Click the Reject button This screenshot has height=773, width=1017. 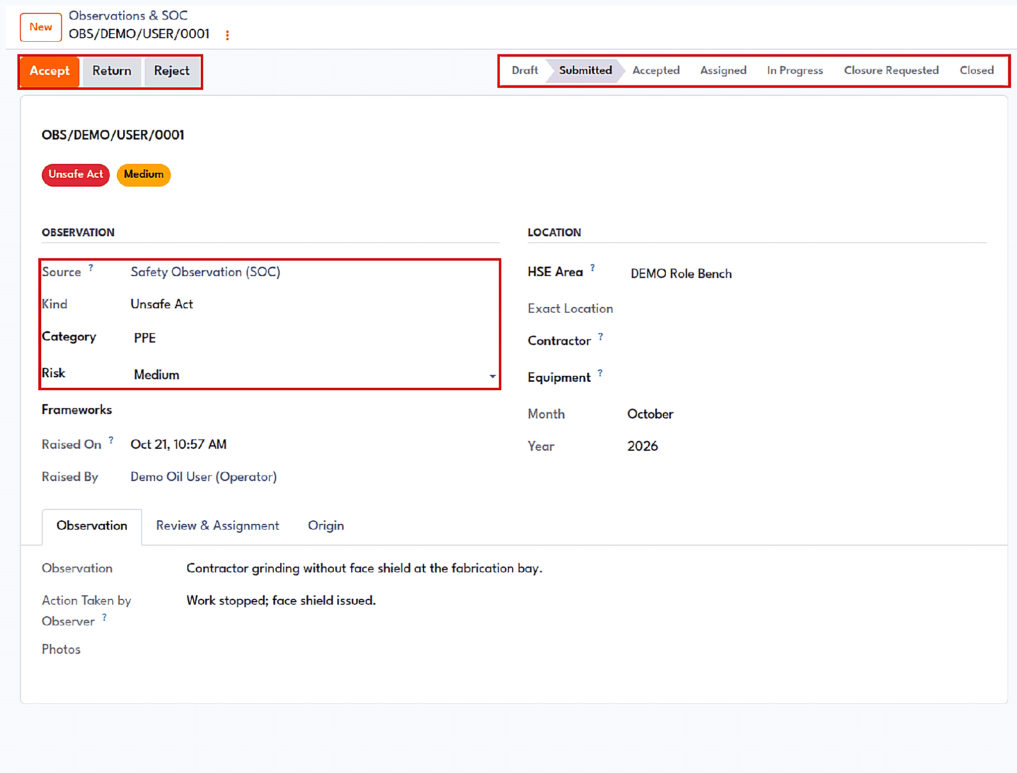(x=172, y=71)
